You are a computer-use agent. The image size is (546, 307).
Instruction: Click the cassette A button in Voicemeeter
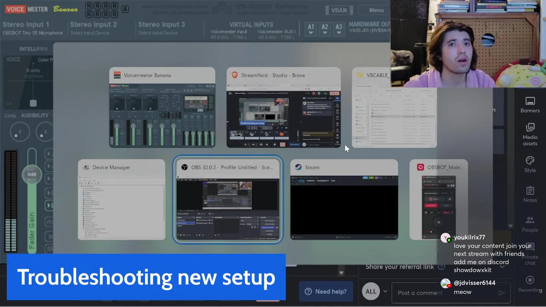point(125,9)
